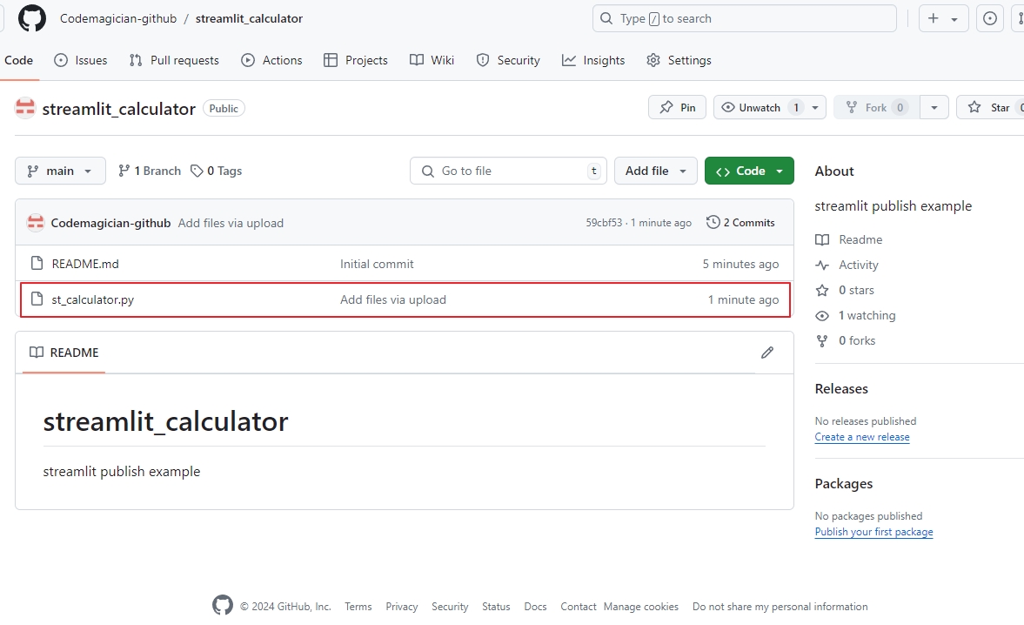
Task: Click Publish your first package
Action: pos(873,532)
